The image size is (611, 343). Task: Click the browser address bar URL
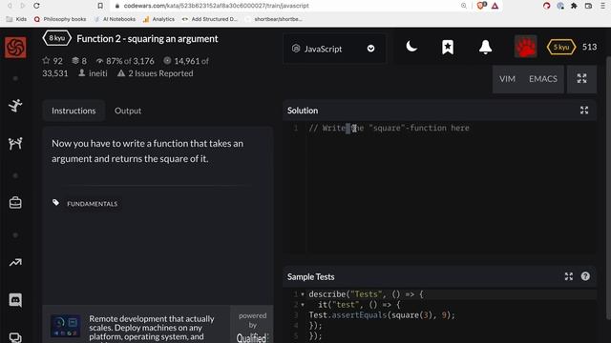[217, 6]
